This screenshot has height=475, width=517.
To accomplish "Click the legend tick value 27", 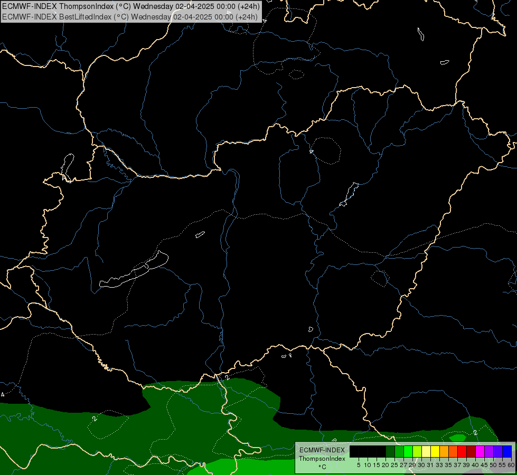I will 403,465.
